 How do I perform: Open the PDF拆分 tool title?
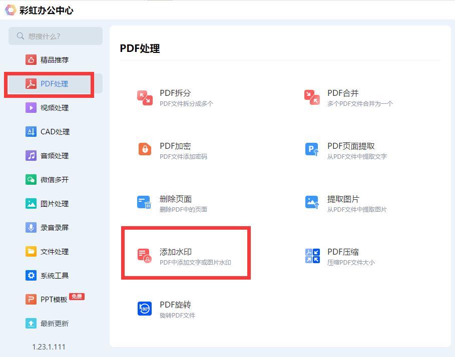click(175, 93)
